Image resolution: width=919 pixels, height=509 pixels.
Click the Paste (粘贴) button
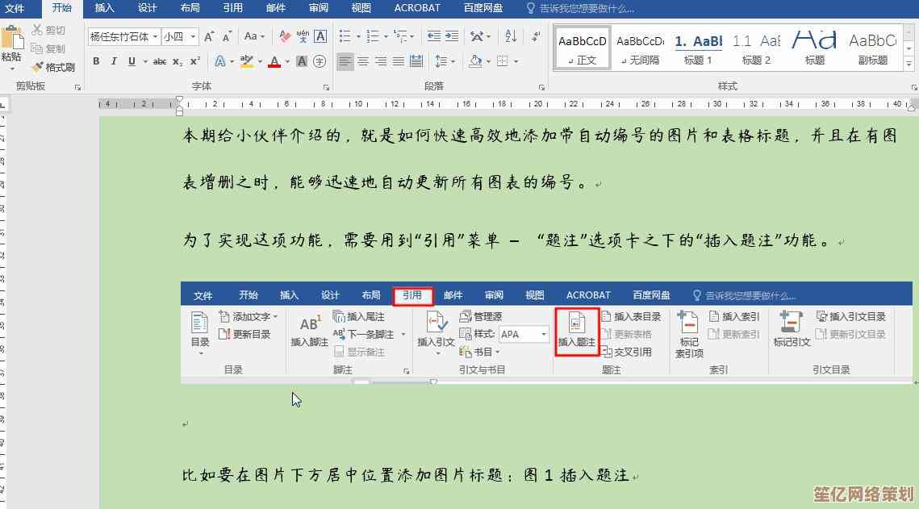[11, 45]
